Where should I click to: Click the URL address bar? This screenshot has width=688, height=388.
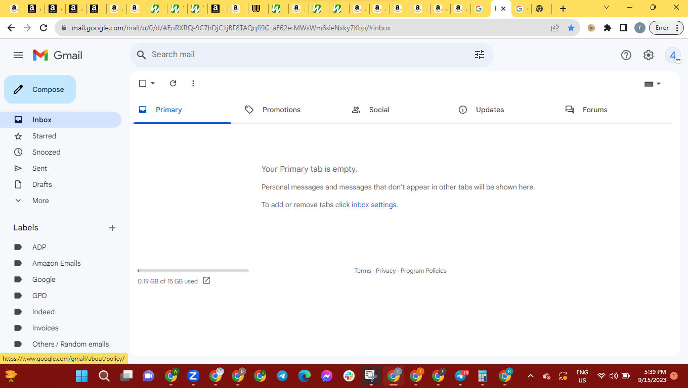point(304,28)
